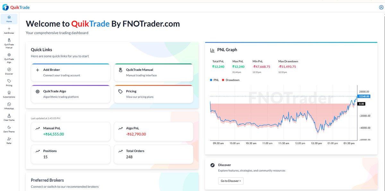Open Pricing from the sidebar
Screen dimensions: 385x191
9,83
